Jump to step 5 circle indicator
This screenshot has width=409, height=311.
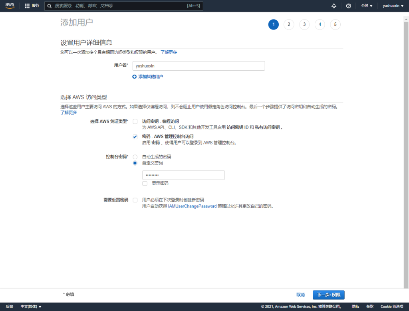tap(335, 24)
